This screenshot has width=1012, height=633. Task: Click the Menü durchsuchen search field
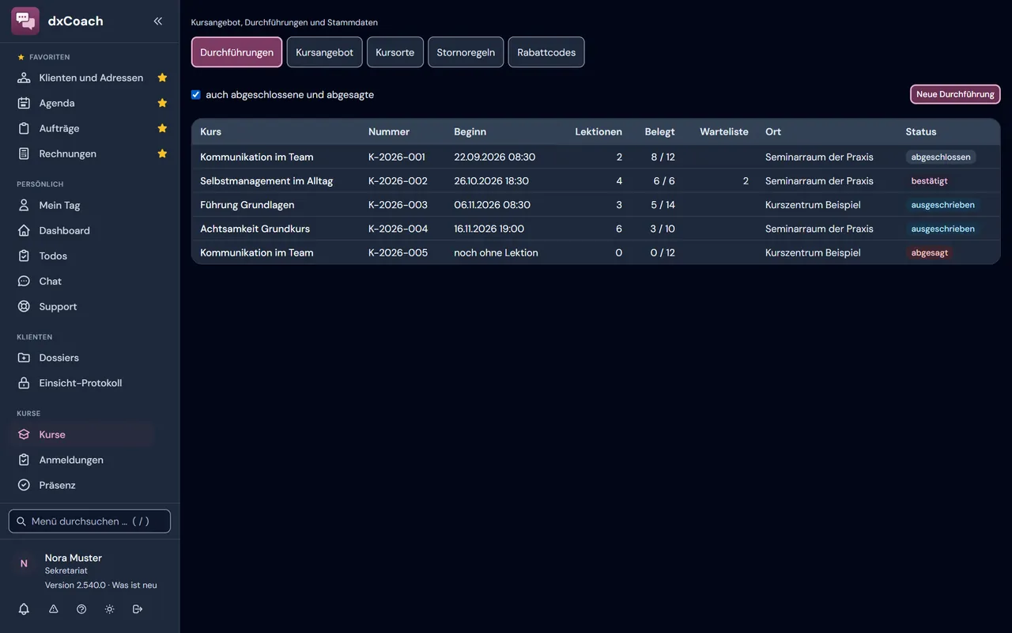click(x=89, y=521)
